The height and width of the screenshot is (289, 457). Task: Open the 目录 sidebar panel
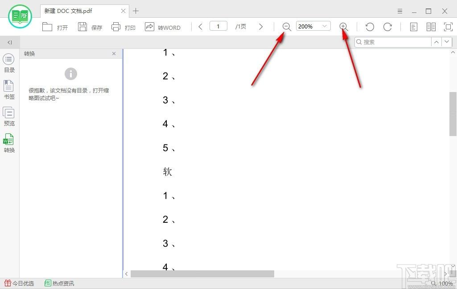(x=9, y=63)
